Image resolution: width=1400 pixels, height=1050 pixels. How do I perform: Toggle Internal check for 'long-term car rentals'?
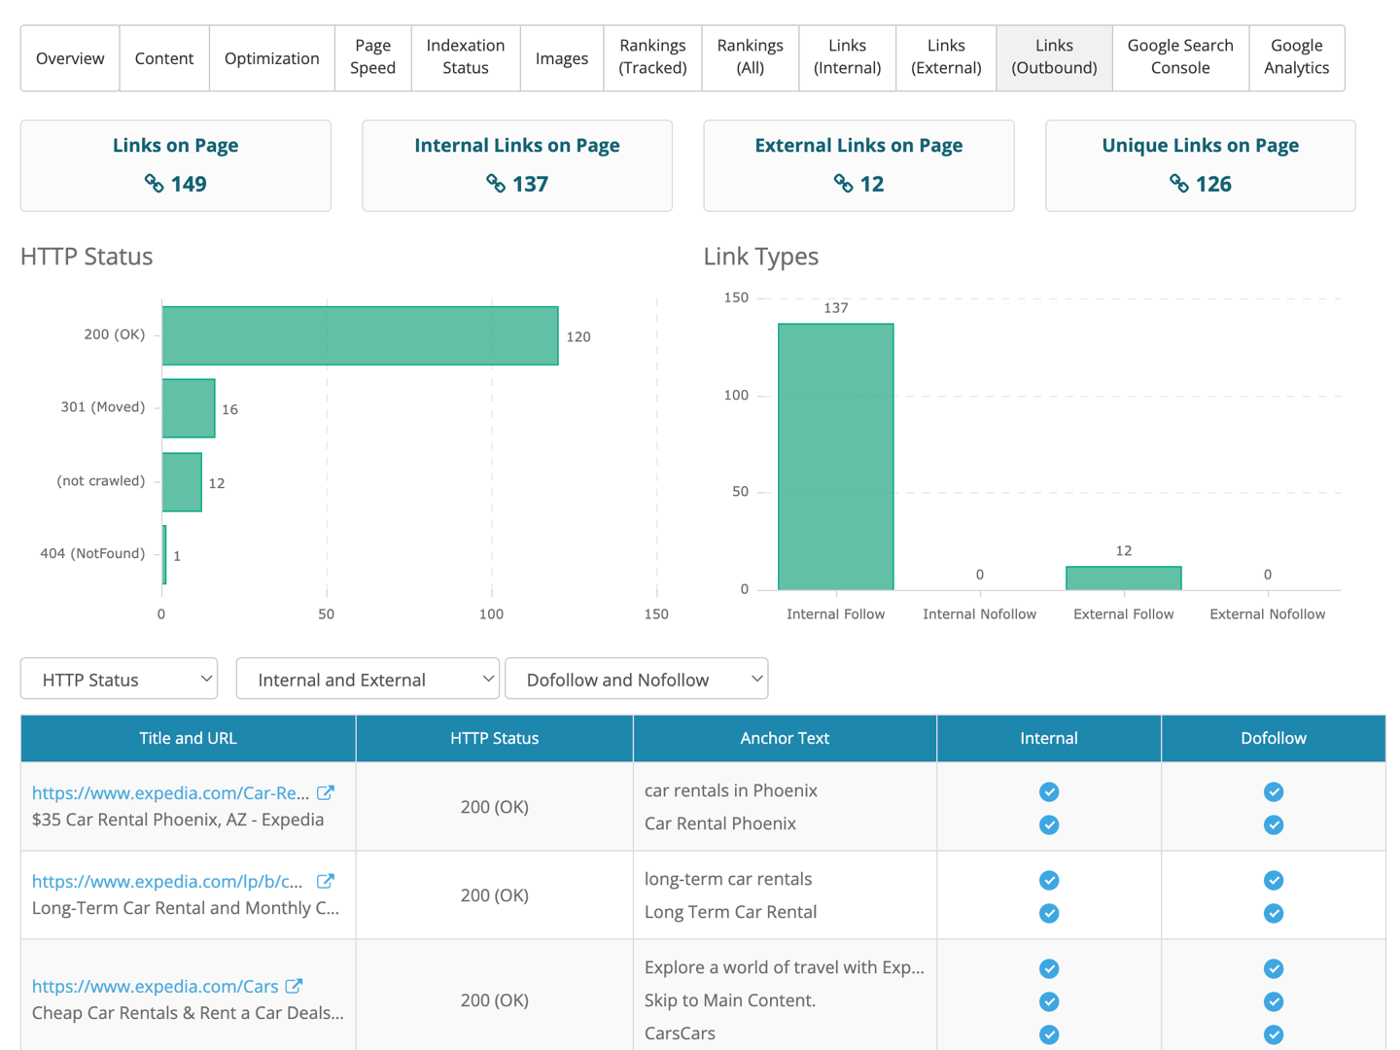click(1049, 880)
